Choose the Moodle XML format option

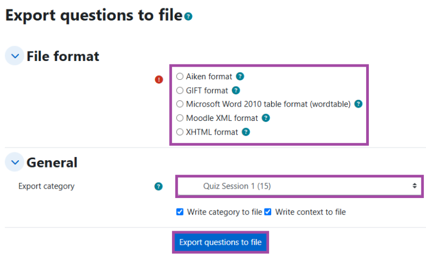tap(180, 118)
